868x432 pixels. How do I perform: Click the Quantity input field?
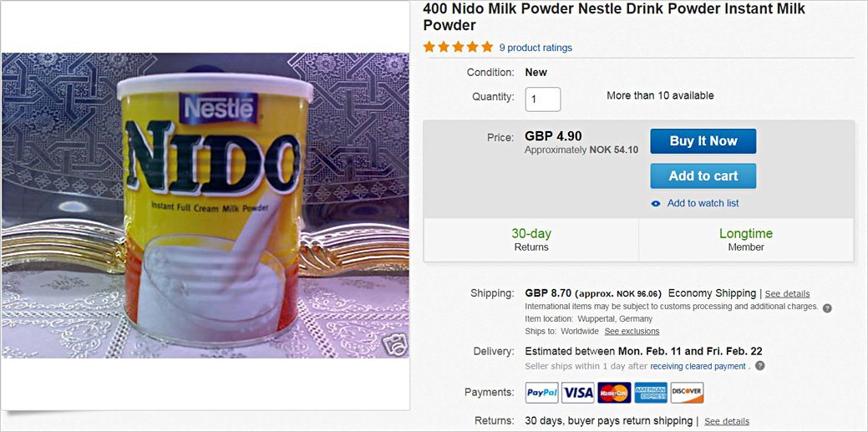coord(543,99)
